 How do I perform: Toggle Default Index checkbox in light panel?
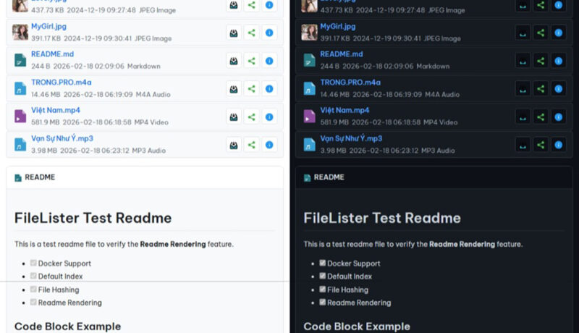point(33,276)
